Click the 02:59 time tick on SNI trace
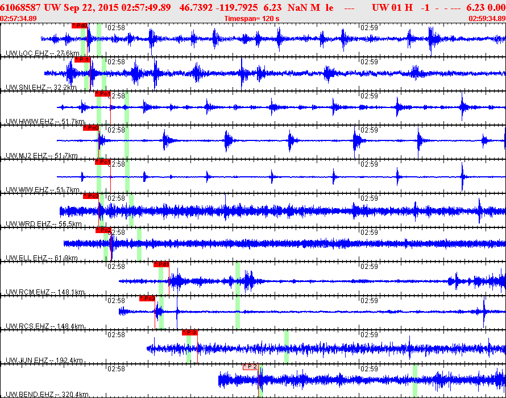 tap(369, 61)
